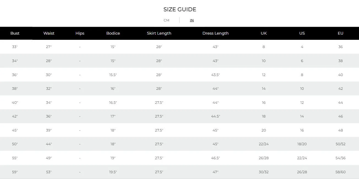
Task: Select the IN units toggle
Action: [192, 20]
